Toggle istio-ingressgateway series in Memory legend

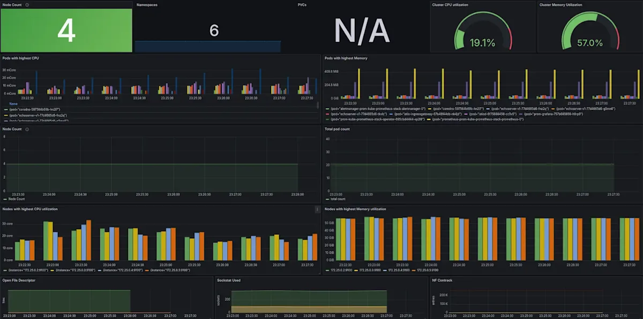[x=424, y=114]
